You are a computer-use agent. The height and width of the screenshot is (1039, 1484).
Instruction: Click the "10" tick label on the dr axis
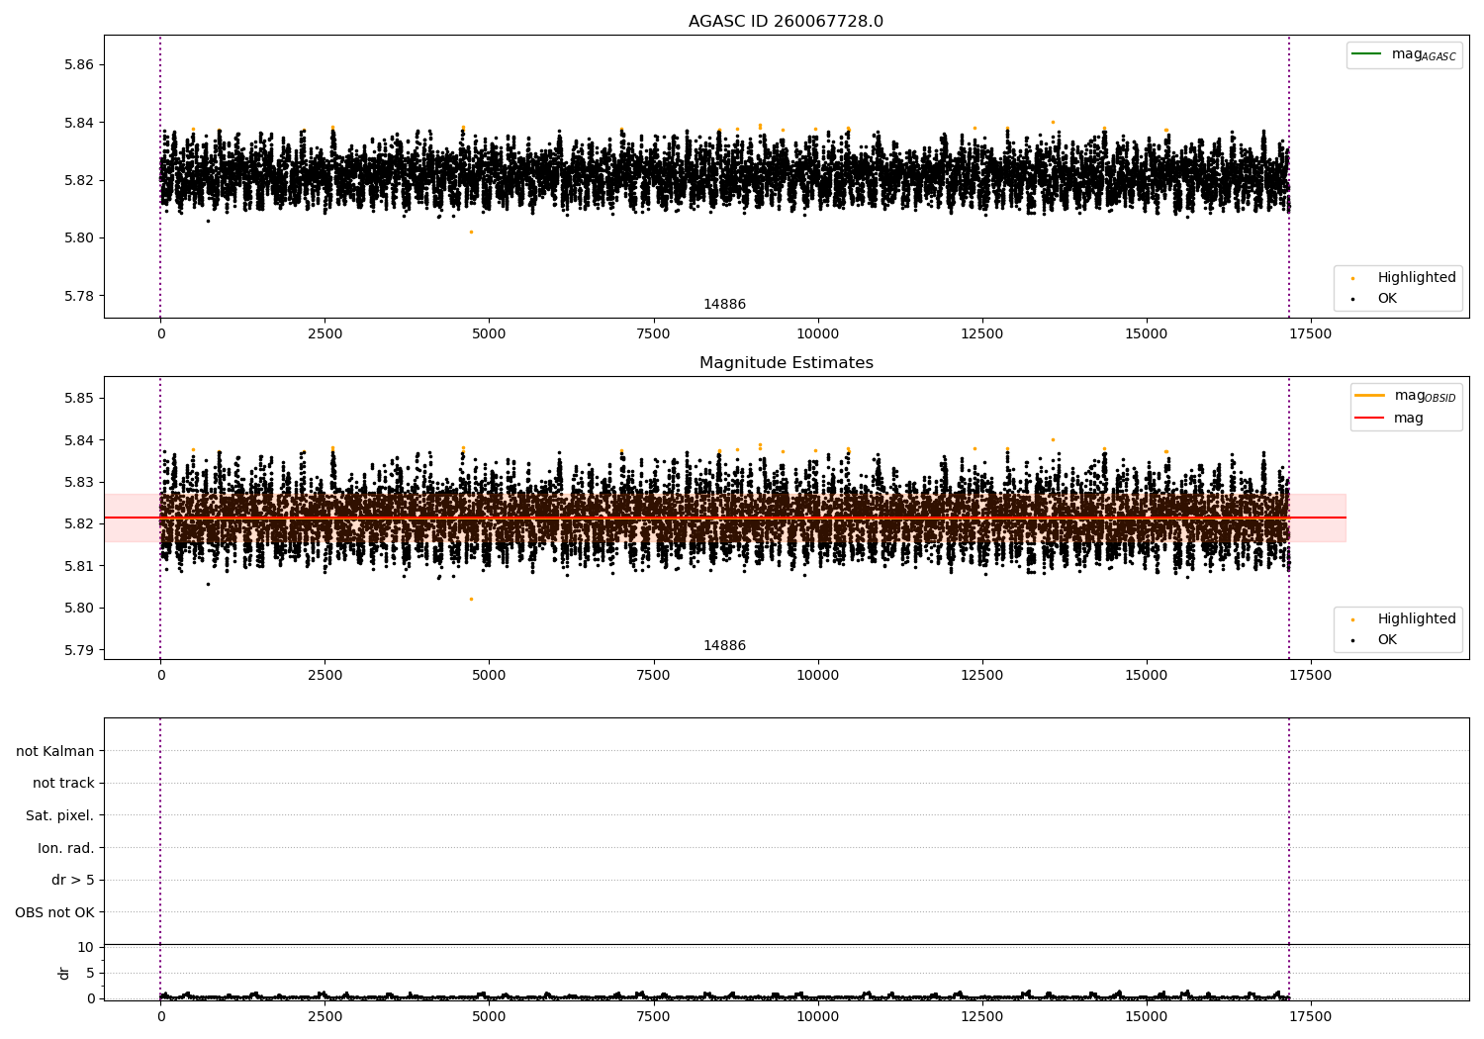click(x=86, y=947)
